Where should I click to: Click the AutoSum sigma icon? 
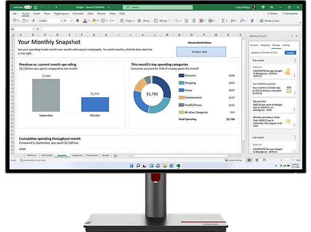pos(223,21)
